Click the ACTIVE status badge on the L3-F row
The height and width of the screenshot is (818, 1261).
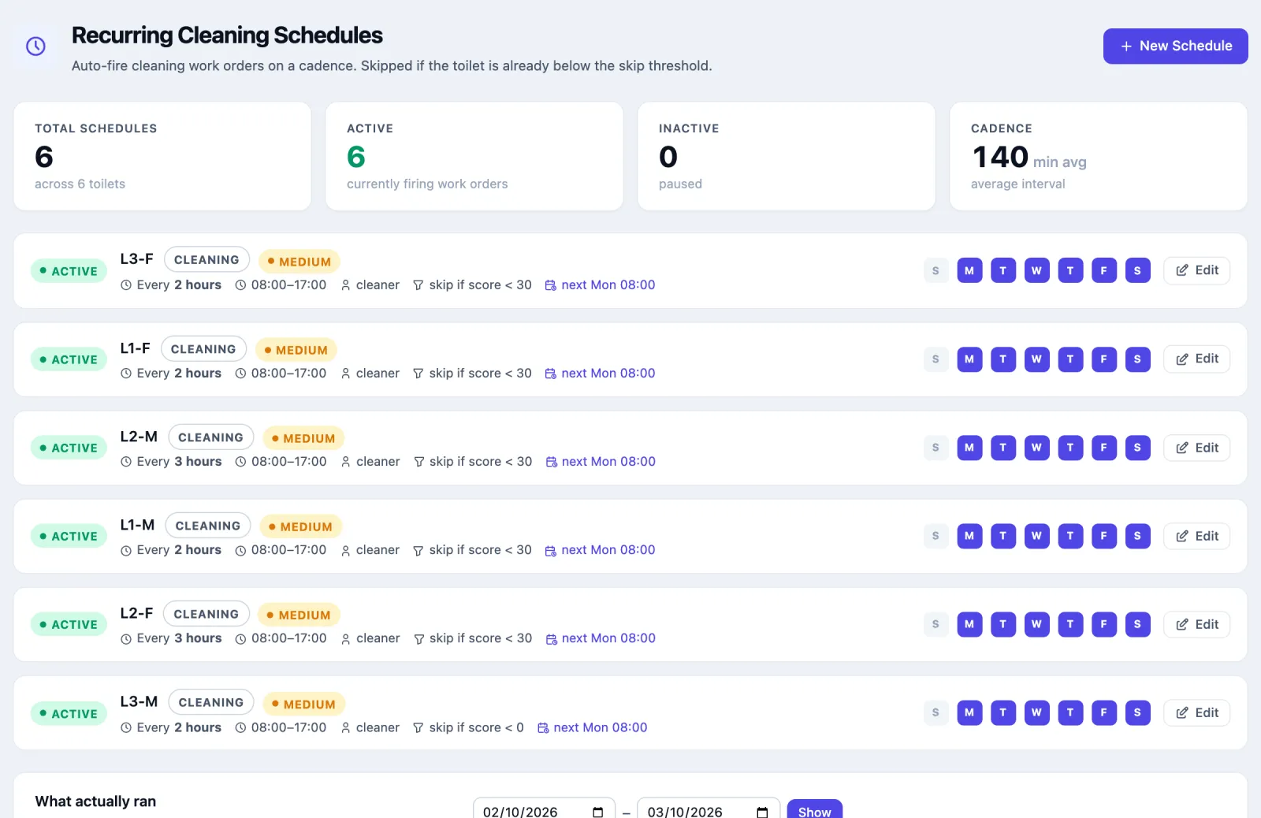point(69,271)
